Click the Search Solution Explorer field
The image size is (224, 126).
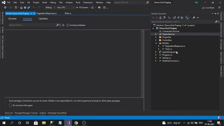coord(183,22)
